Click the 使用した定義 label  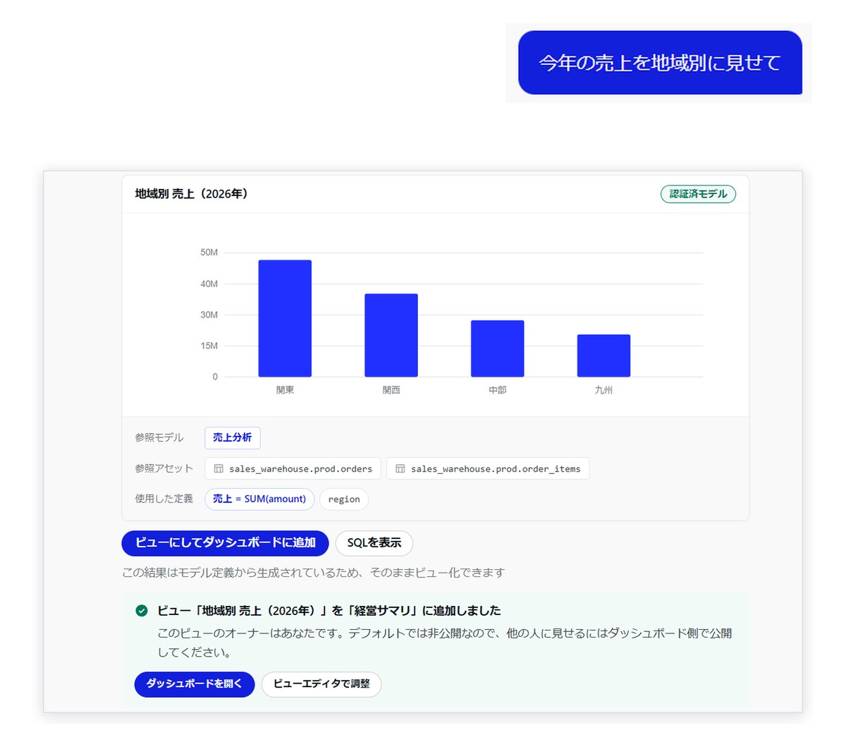[164, 499]
